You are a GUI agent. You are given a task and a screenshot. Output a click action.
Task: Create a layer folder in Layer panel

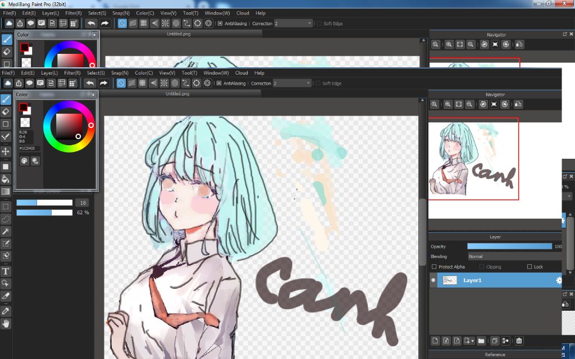click(481, 341)
